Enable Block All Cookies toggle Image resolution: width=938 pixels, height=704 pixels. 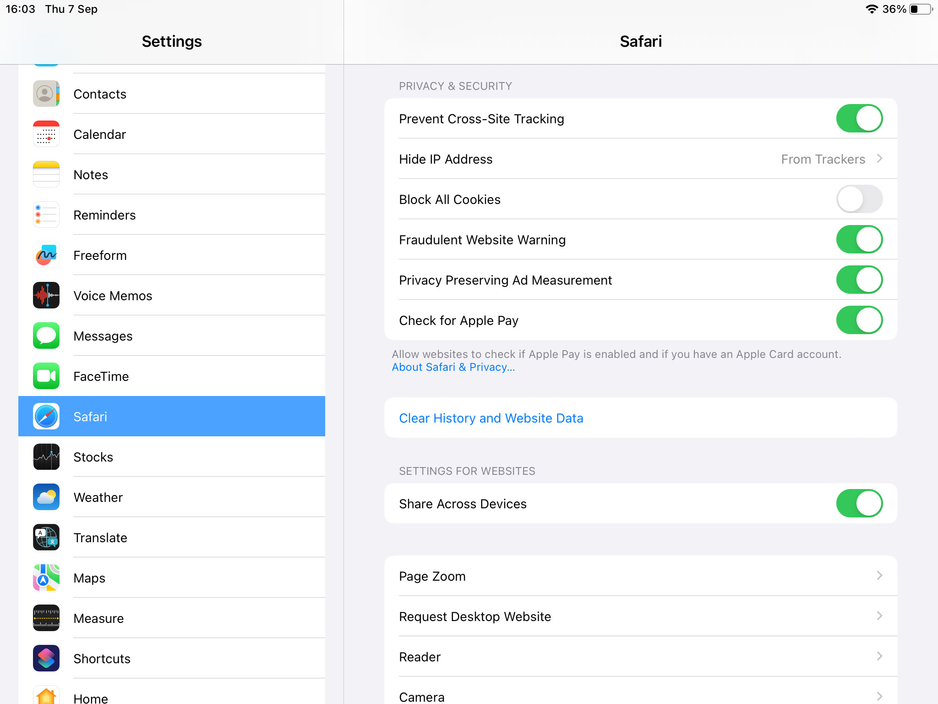[x=859, y=198]
